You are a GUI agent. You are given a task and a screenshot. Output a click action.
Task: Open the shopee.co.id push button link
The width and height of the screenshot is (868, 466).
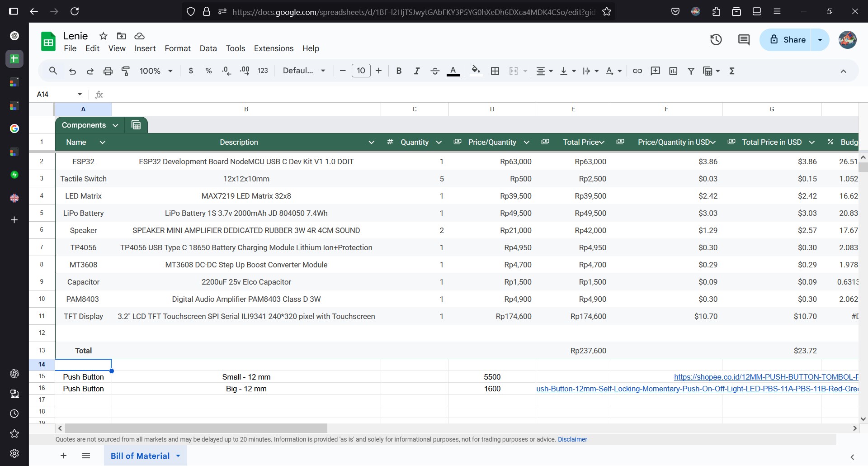coord(766,377)
